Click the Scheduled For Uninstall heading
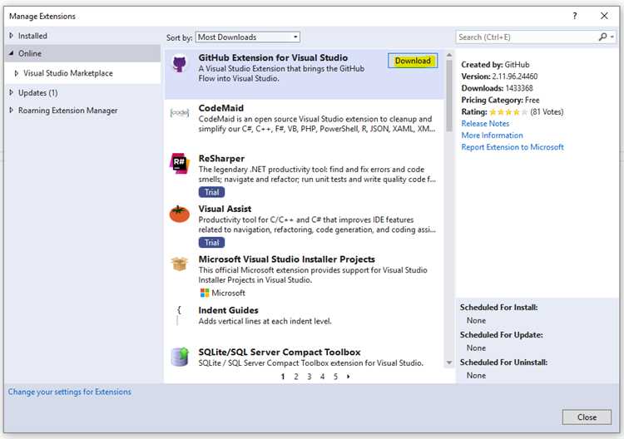Screen dimensions: 624x439 tap(504, 363)
